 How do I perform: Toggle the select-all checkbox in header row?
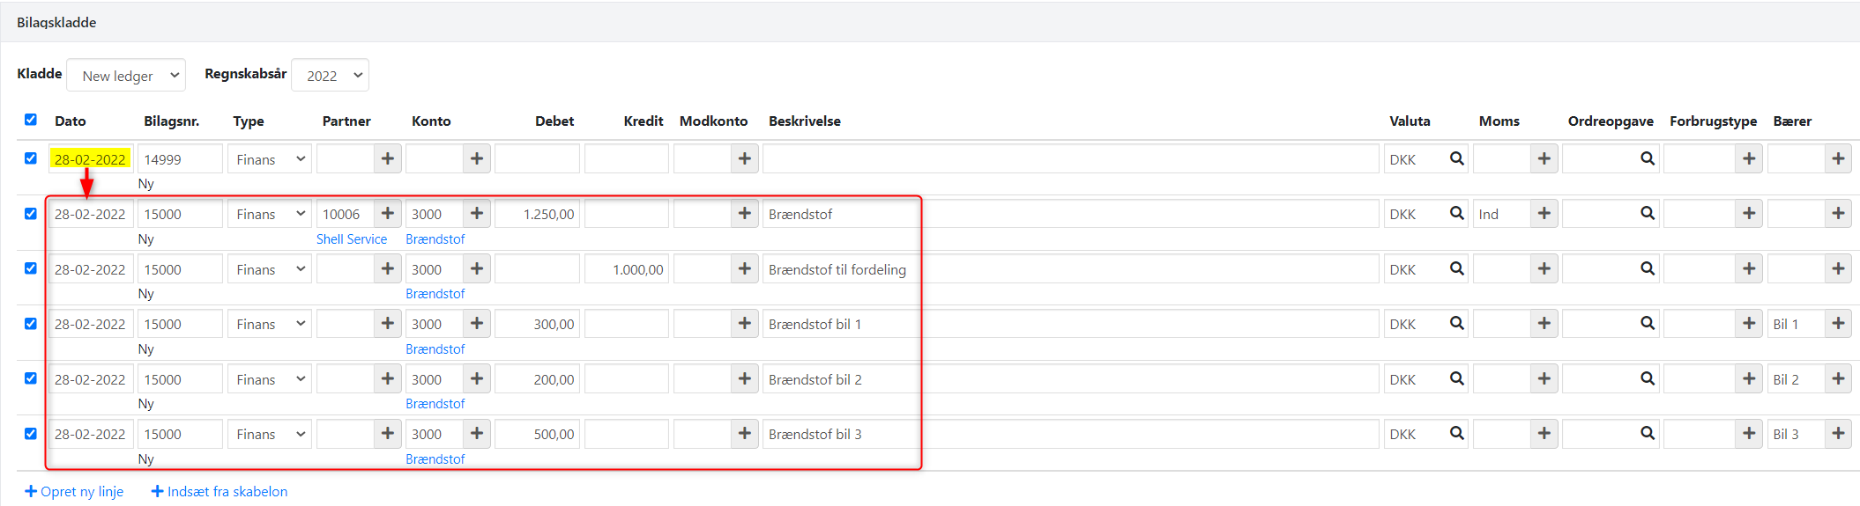31,120
